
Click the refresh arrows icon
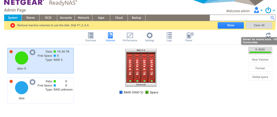tap(268, 35)
